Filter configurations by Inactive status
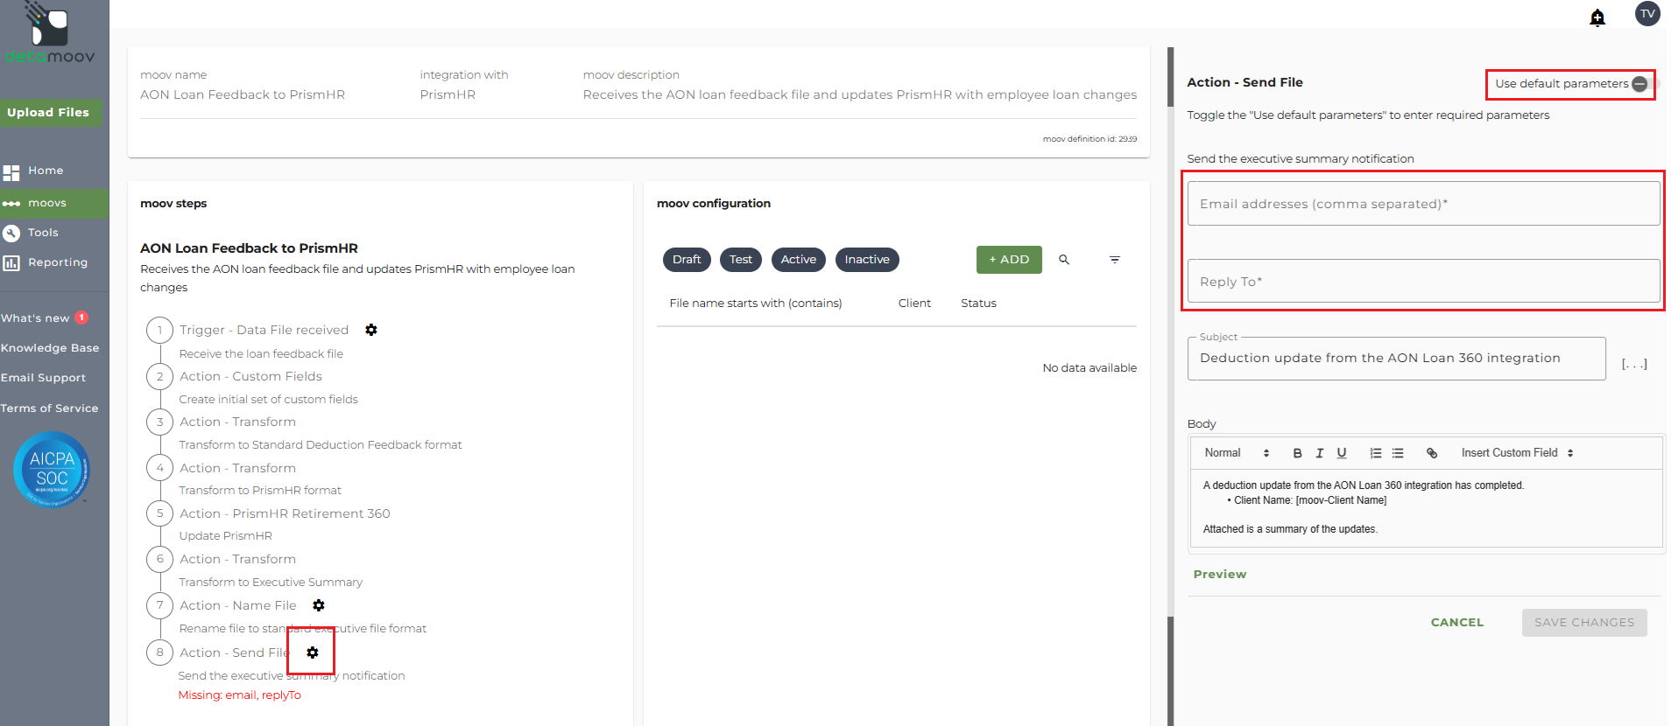Screen dimensions: 1671x726 [x=867, y=260]
